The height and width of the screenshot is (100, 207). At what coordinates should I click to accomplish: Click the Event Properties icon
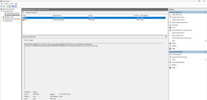click(x=170, y=54)
